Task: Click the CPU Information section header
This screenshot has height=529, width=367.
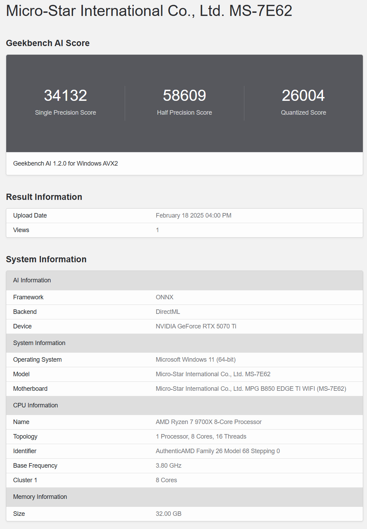Action: (35, 405)
